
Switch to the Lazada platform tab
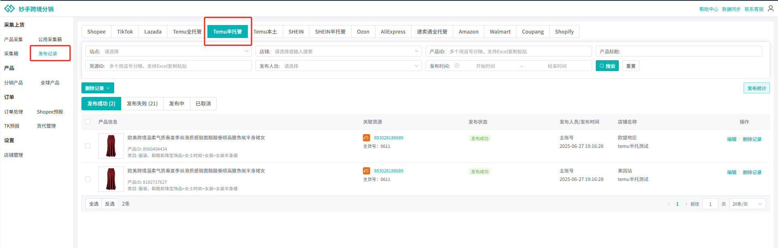coord(153,32)
